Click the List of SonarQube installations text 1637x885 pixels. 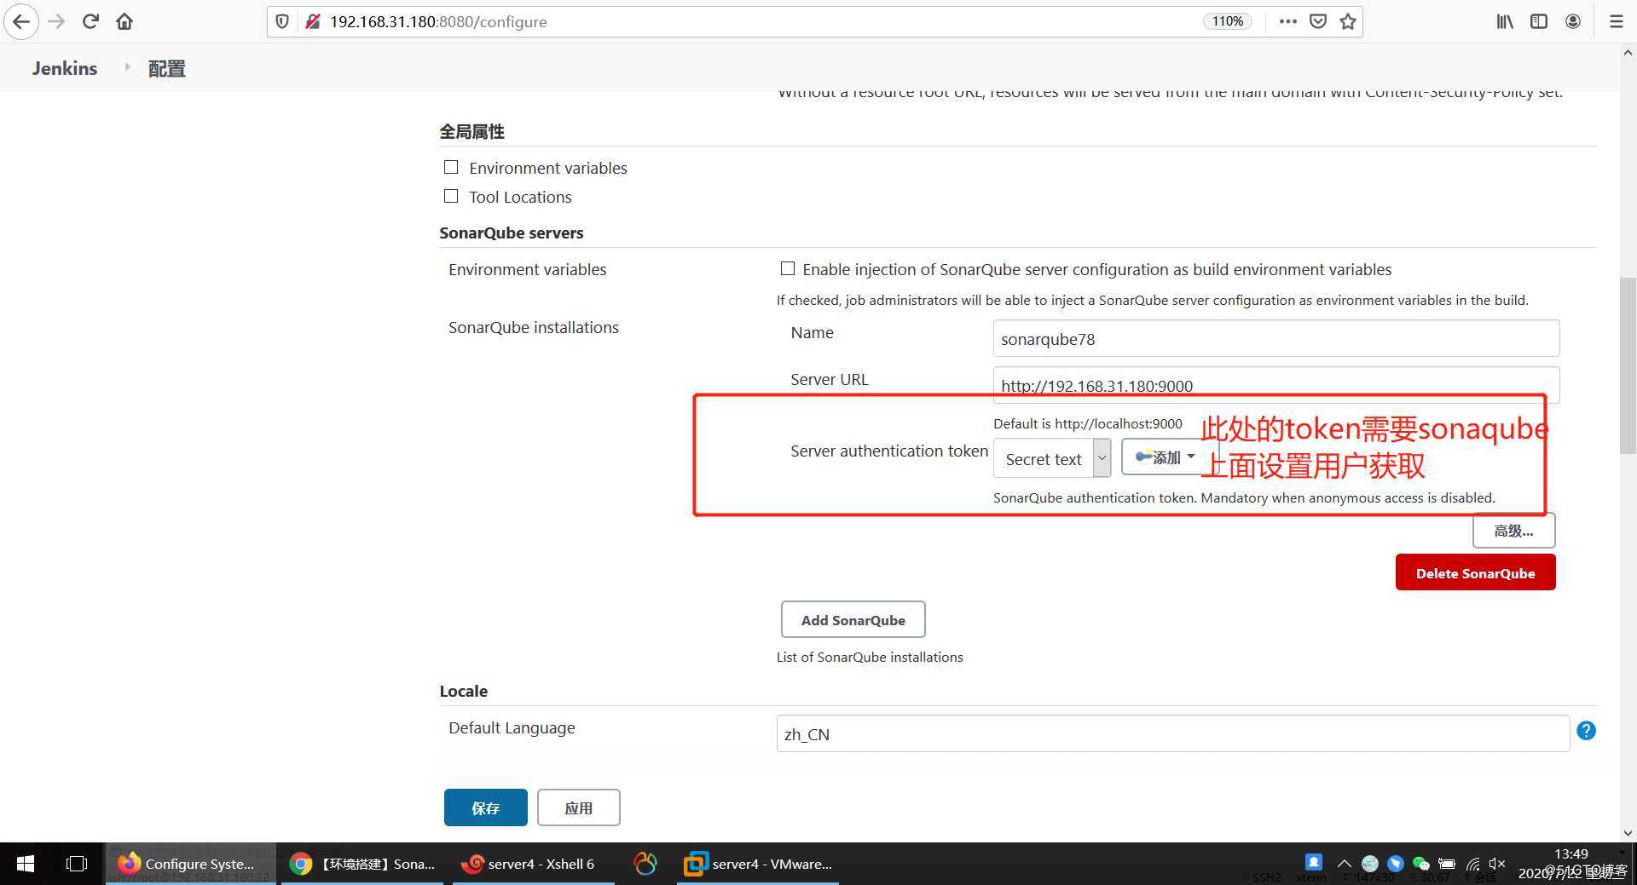[x=870, y=657]
